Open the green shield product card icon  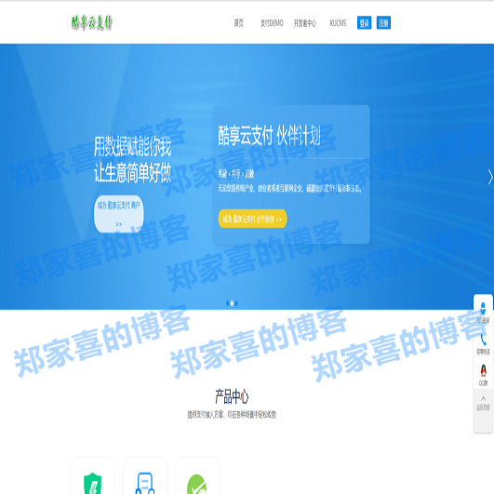[93, 484]
